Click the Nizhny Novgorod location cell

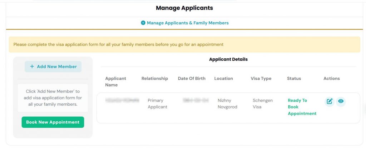coord(227,103)
